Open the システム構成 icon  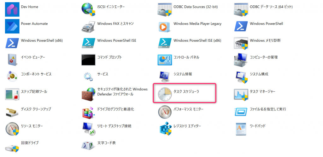pyautogui.click(x=241, y=77)
